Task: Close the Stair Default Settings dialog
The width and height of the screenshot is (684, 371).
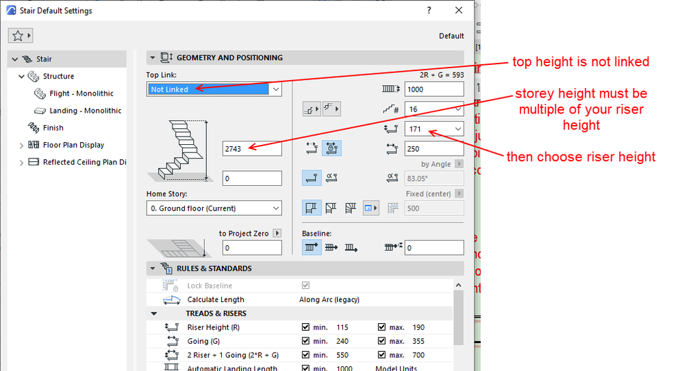Action: pos(459,10)
